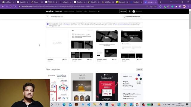Screen dimensions: 191x107
Task: Click the browser home icon
Action: [15, 7]
